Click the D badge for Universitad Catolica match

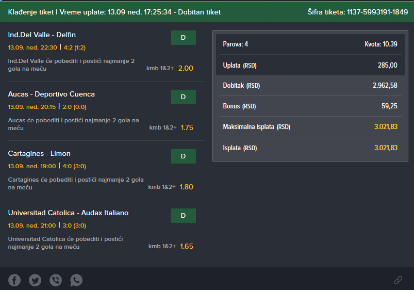(x=183, y=216)
